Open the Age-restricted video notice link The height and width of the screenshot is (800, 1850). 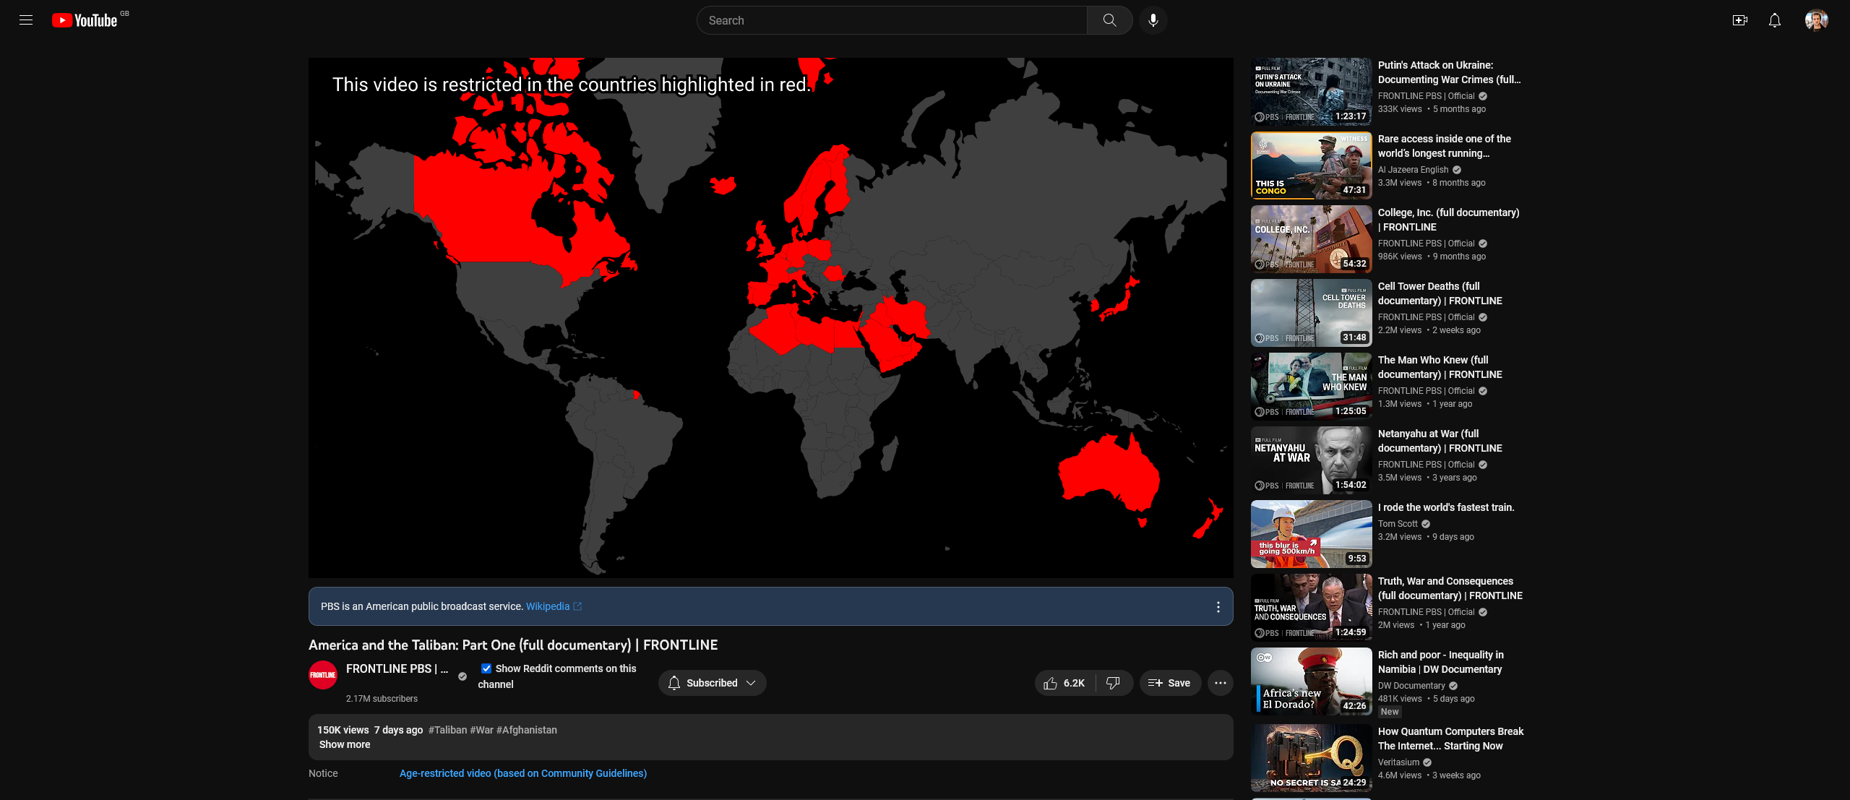(522, 773)
